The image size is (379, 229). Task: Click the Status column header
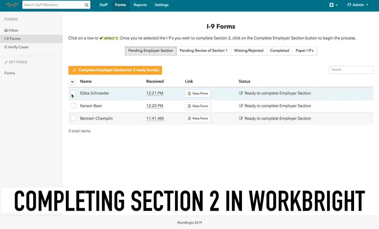[x=244, y=81]
